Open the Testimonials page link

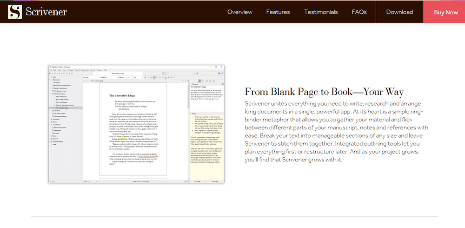[320, 12]
